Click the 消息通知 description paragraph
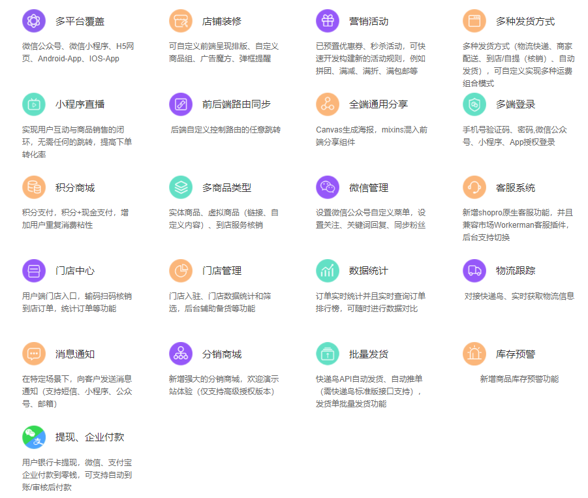Viewport: 588px width, 498px height. click(x=77, y=391)
